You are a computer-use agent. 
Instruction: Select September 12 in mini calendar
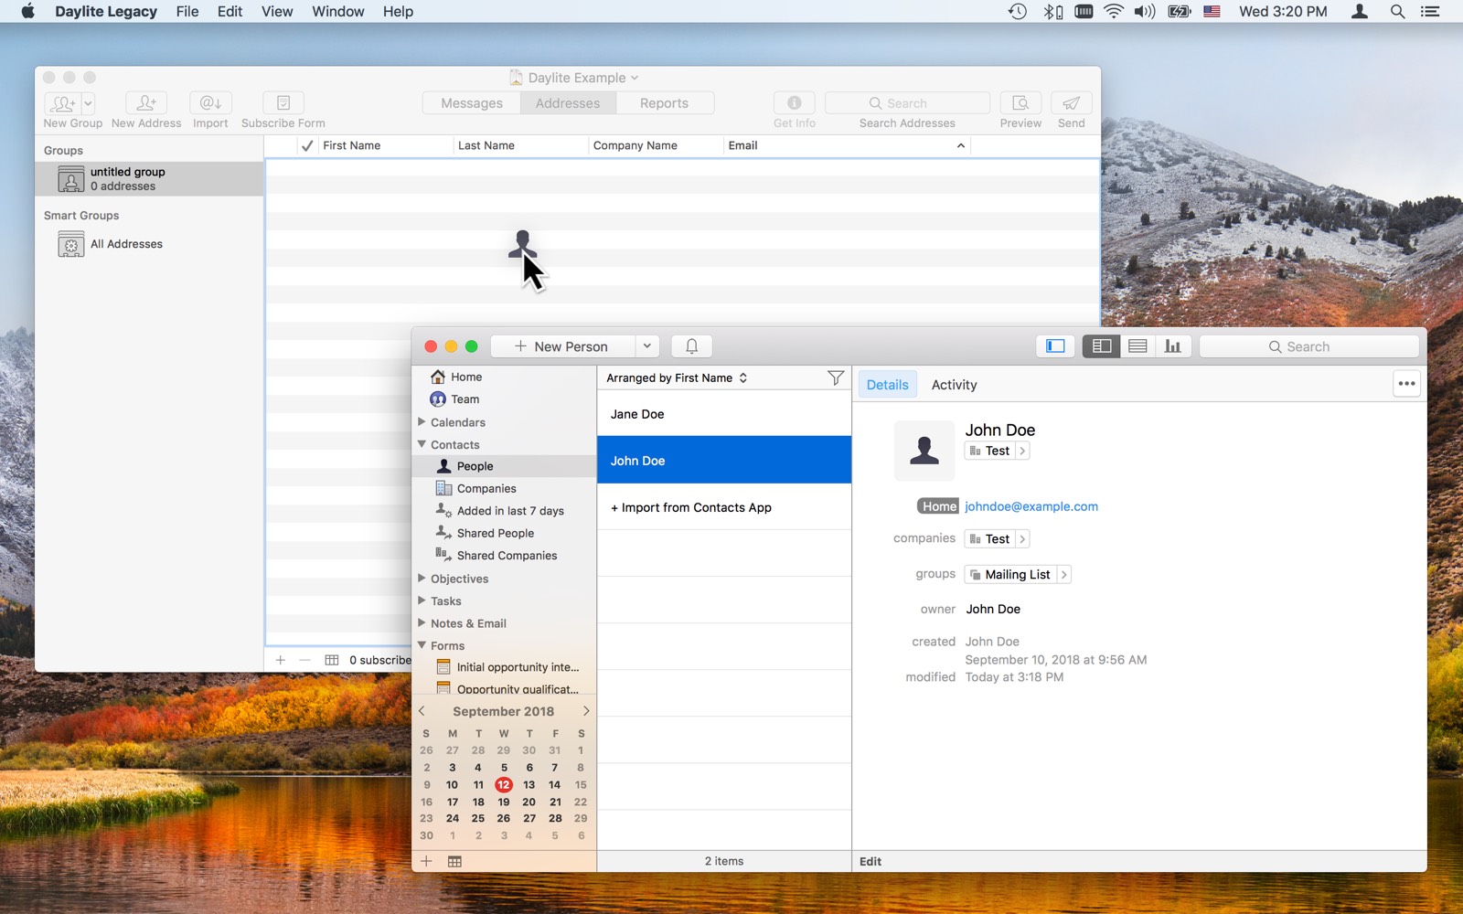point(504,785)
